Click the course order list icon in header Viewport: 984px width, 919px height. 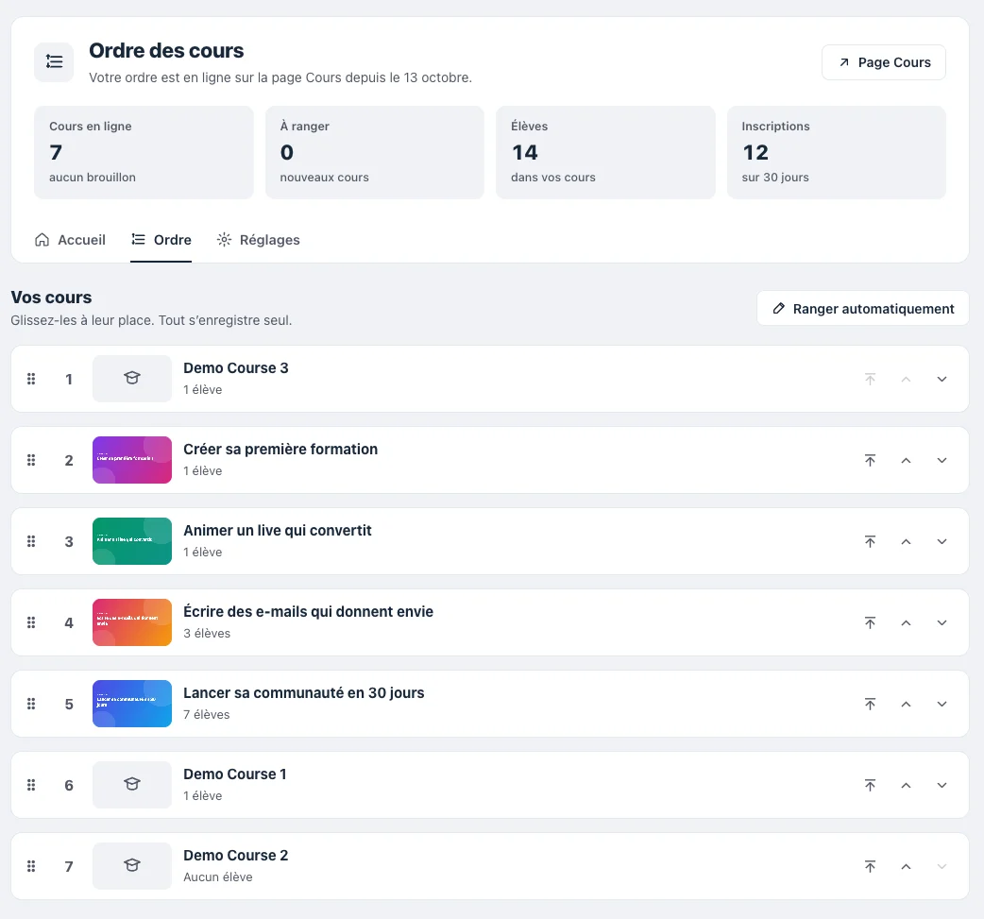(54, 61)
